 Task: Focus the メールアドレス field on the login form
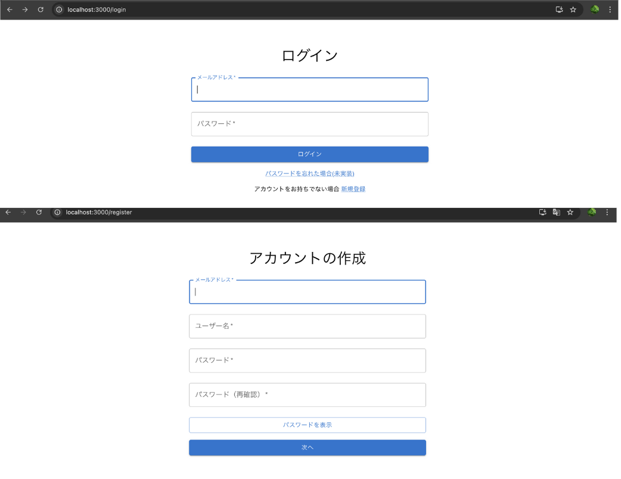(x=309, y=89)
